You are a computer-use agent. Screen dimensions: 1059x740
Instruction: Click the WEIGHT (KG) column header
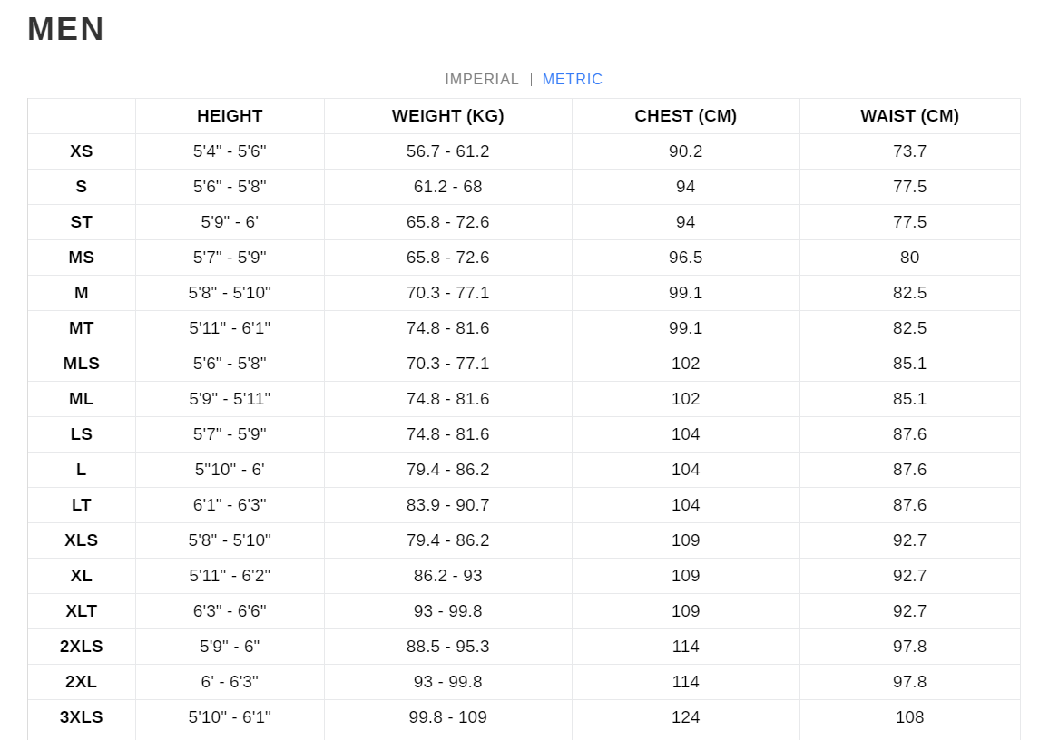[447, 116]
